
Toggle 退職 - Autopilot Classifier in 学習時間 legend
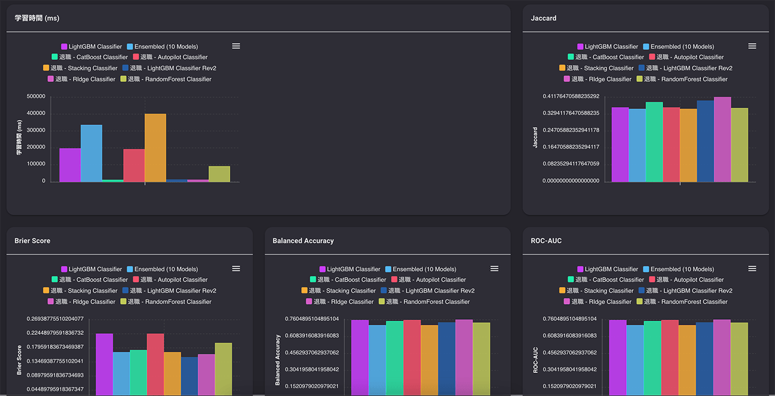[x=170, y=57]
